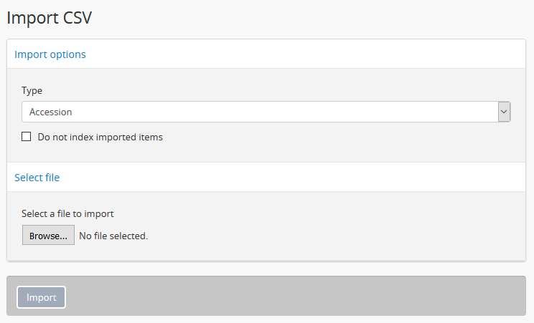
Task: Enable the Do not index checkbox
Action: [x=27, y=137]
